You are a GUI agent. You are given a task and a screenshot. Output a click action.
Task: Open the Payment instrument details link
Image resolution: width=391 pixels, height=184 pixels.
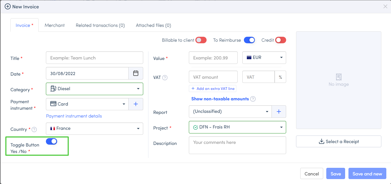(x=74, y=116)
